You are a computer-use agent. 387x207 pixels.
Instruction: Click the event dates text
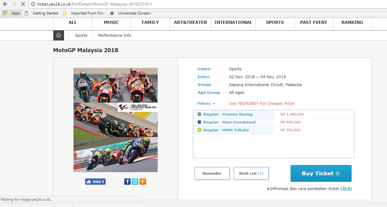click(257, 77)
